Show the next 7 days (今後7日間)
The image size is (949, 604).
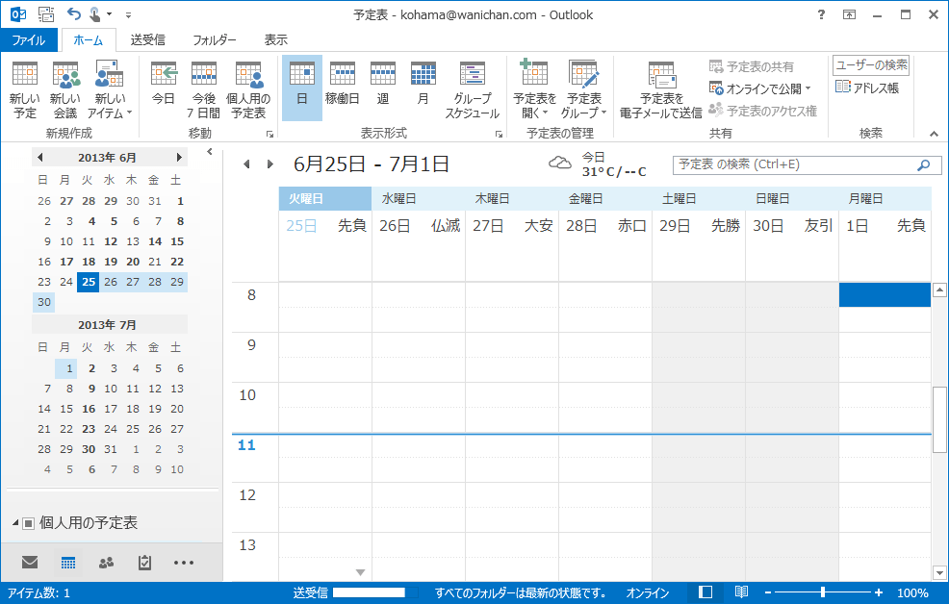203,89
